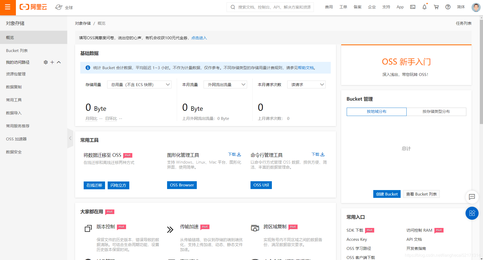Open the 本月请求次数 读请求 dropdown
This screenshot has height=260, width=483.
click(x=306, y=84)
